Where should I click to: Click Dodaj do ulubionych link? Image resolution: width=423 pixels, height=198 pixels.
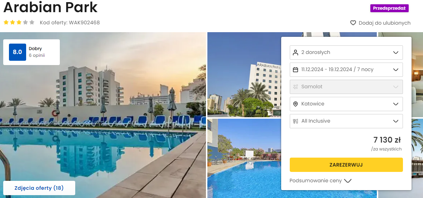pyautogui.click(x=384, y=23)
